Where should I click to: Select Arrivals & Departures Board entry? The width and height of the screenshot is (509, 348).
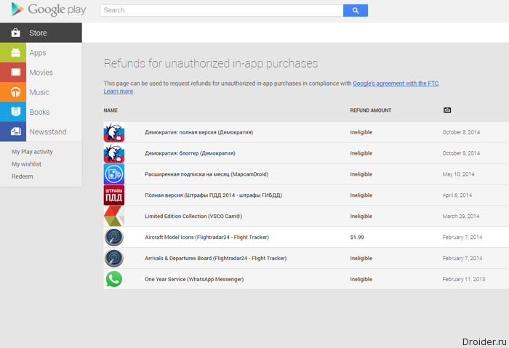(x=215, y=258)
